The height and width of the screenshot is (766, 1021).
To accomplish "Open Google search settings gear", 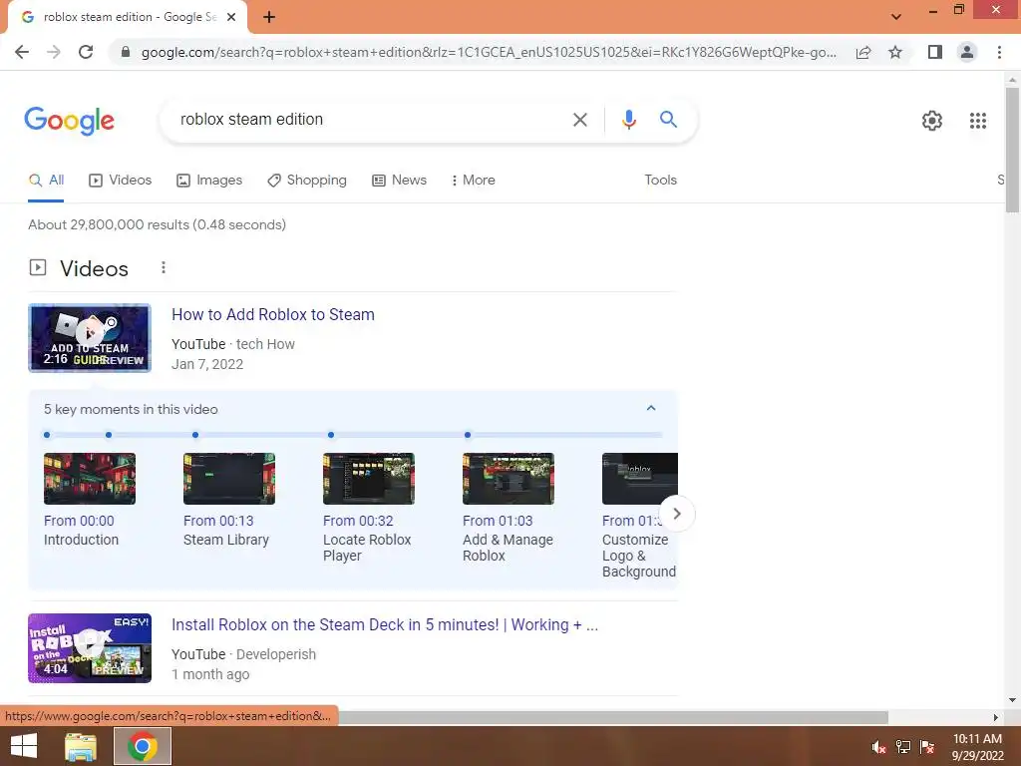I will point(932,121).
